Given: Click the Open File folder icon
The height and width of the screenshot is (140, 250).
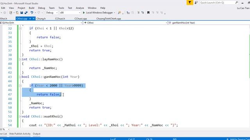Looking at the screenshot, I should tap(17, 13).
